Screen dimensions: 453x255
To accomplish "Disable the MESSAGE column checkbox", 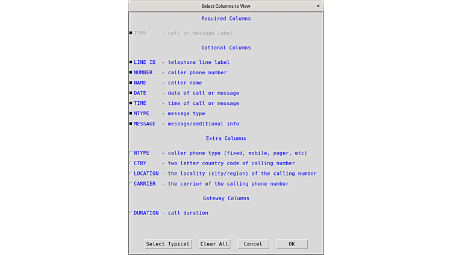I will point(131,124).
